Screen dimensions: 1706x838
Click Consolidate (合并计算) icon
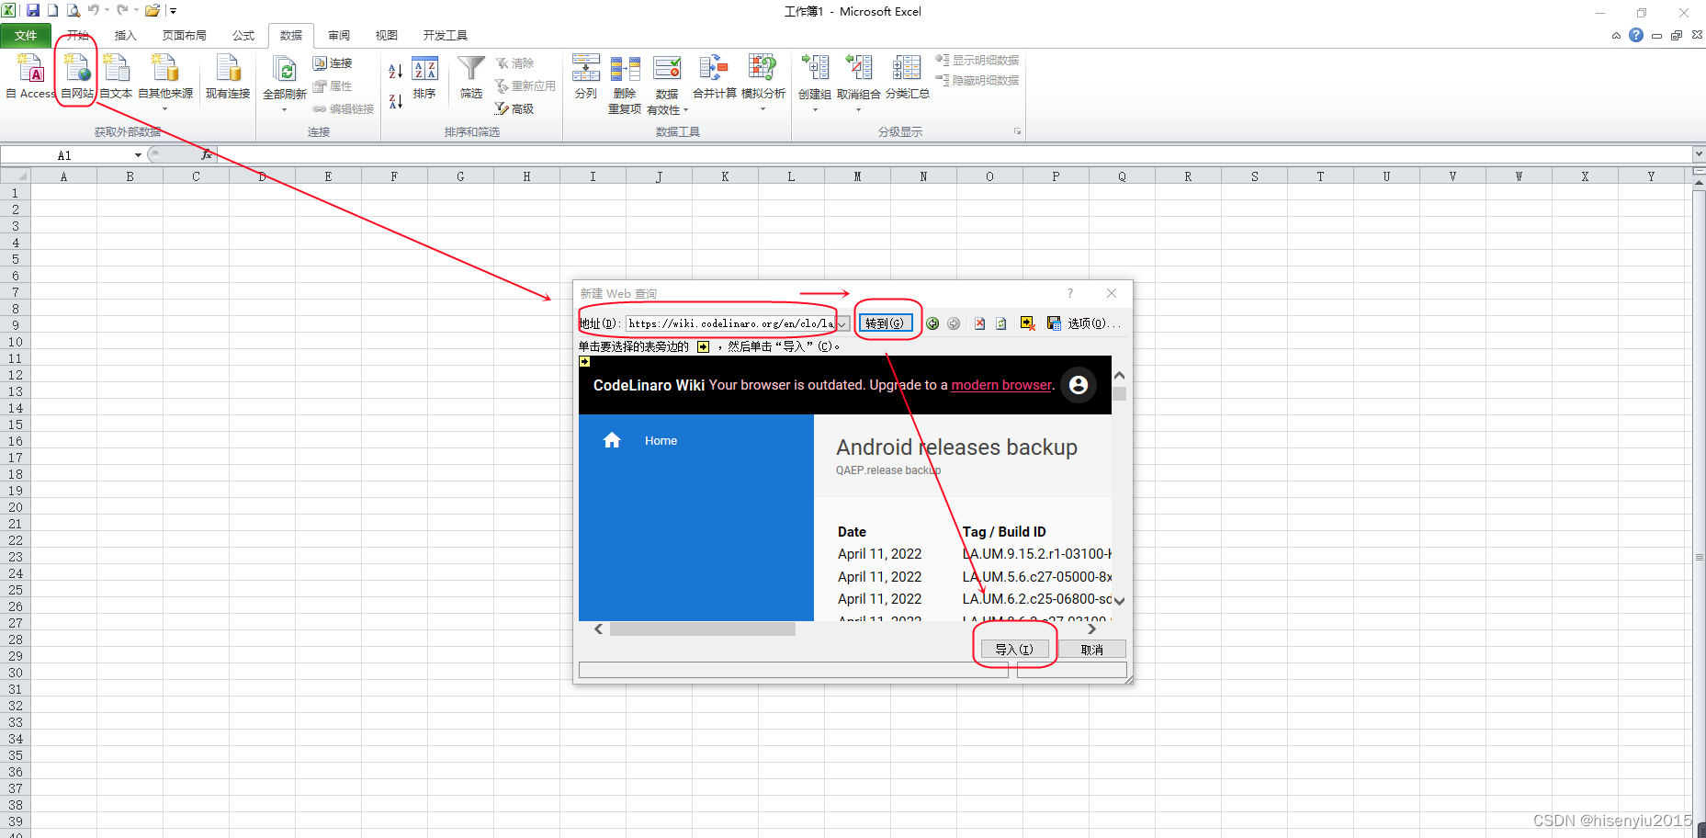[x=715, y=76]
